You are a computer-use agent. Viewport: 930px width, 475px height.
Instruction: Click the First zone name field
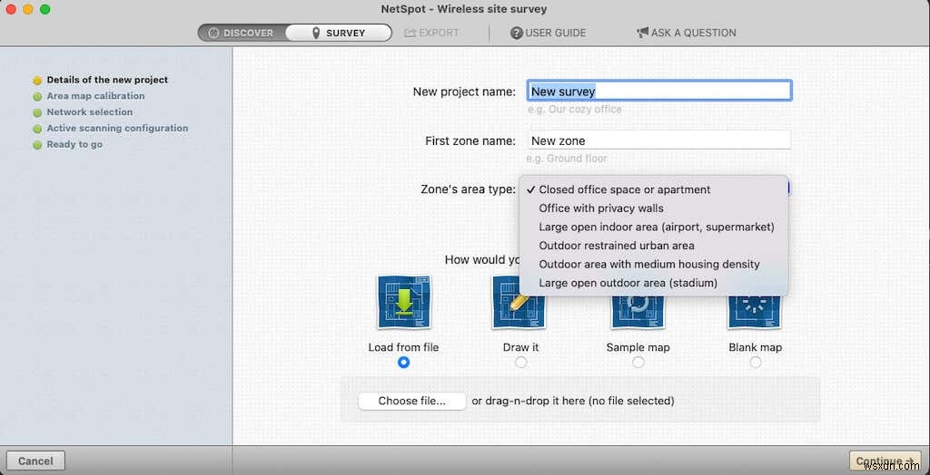[659, 141]
